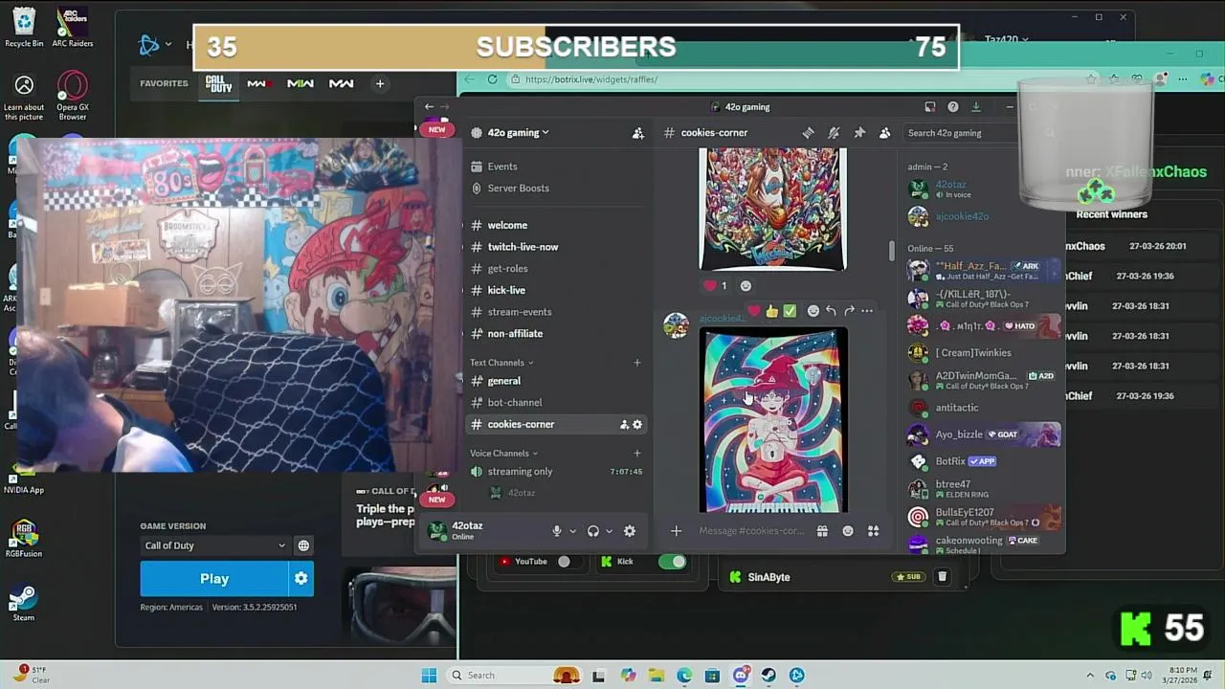Click Play button in Battle.net
Image resolution: width=1225 pixels, height=689 pixels.
click(x=214, y=579)
